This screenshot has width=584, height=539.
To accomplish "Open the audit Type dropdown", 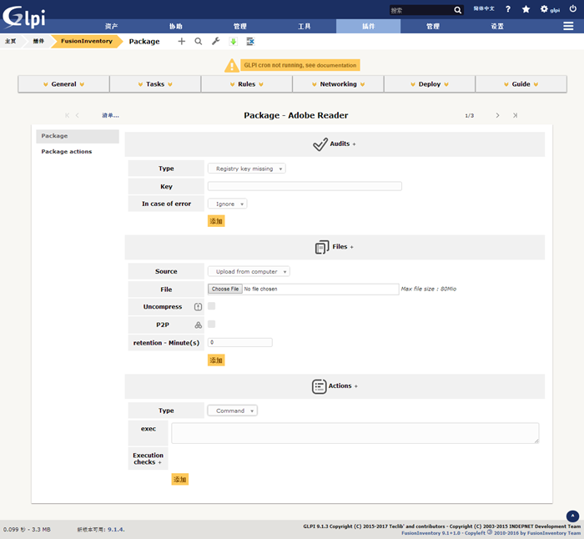I will (x=247, y=169).
